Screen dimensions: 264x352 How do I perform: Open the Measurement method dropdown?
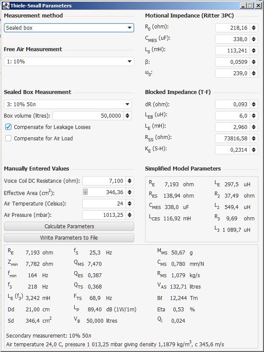click(x=69, y=28)
